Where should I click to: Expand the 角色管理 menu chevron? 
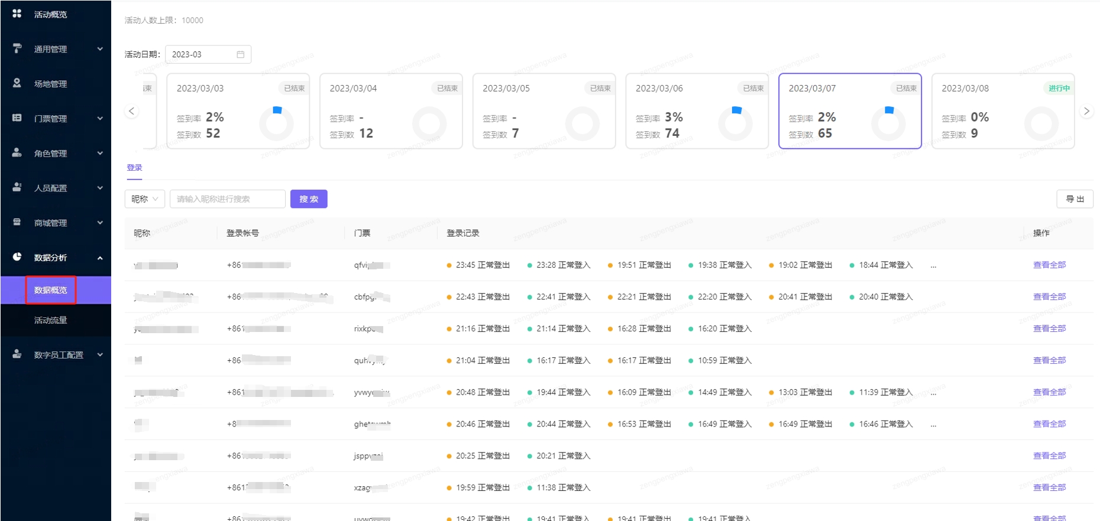click(100, 154)
